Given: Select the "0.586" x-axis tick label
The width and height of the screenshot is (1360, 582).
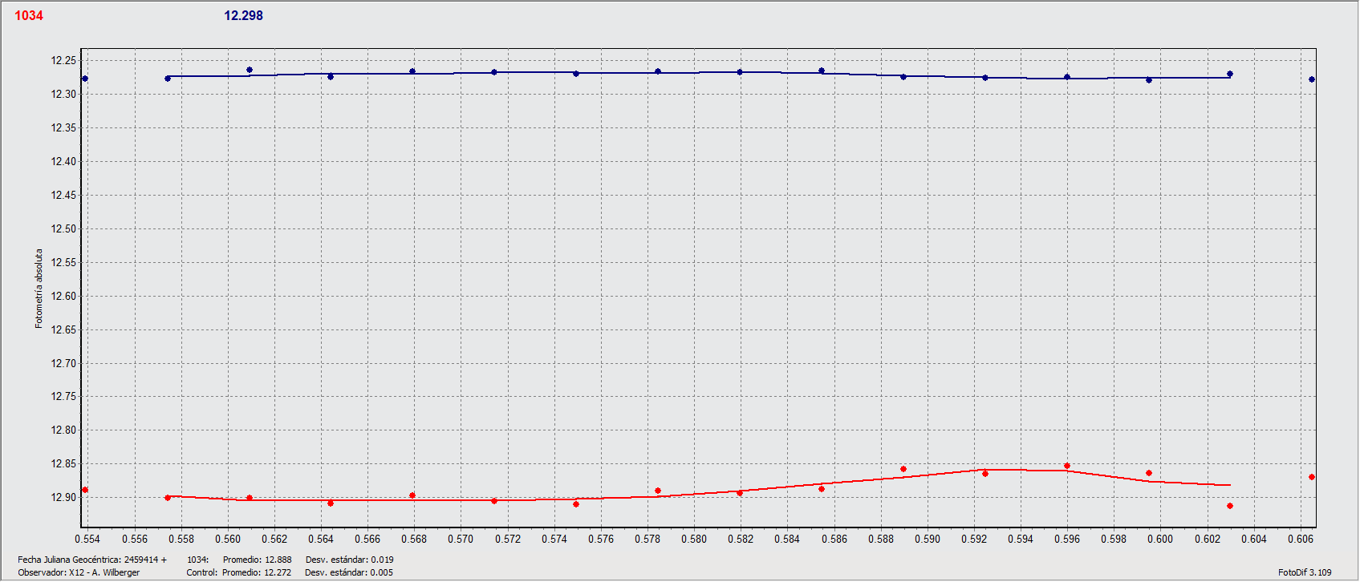Looking at the screenshot, I should (x=834, y=540).
